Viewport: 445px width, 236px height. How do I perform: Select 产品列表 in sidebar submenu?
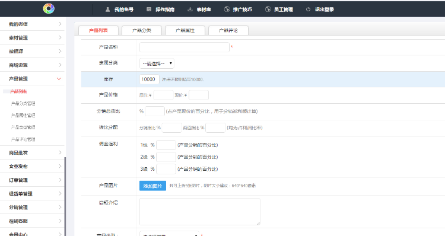(18, 91)
